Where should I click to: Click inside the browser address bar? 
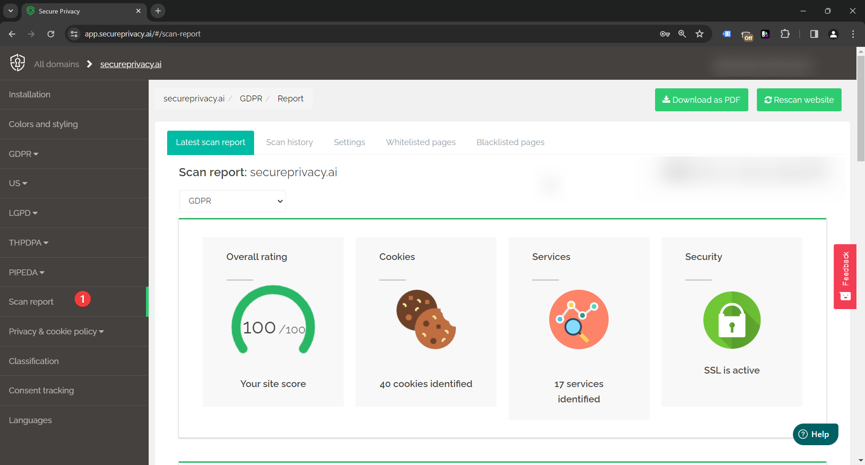point(270,33)
